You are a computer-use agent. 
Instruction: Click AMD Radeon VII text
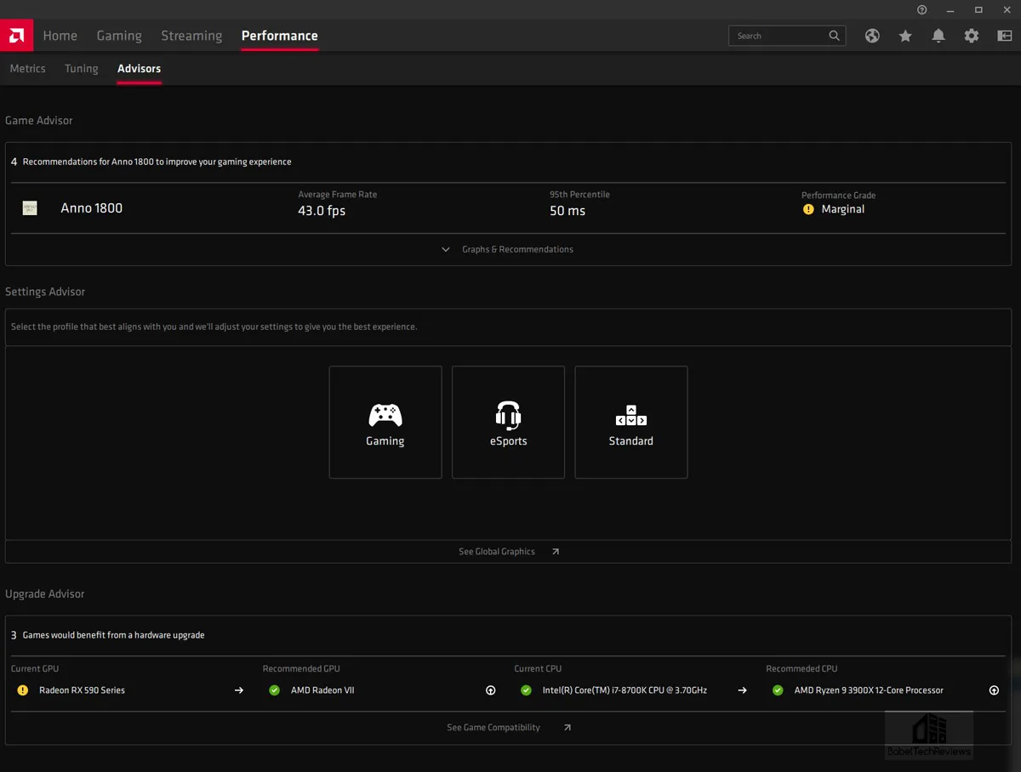click(322, 690)
